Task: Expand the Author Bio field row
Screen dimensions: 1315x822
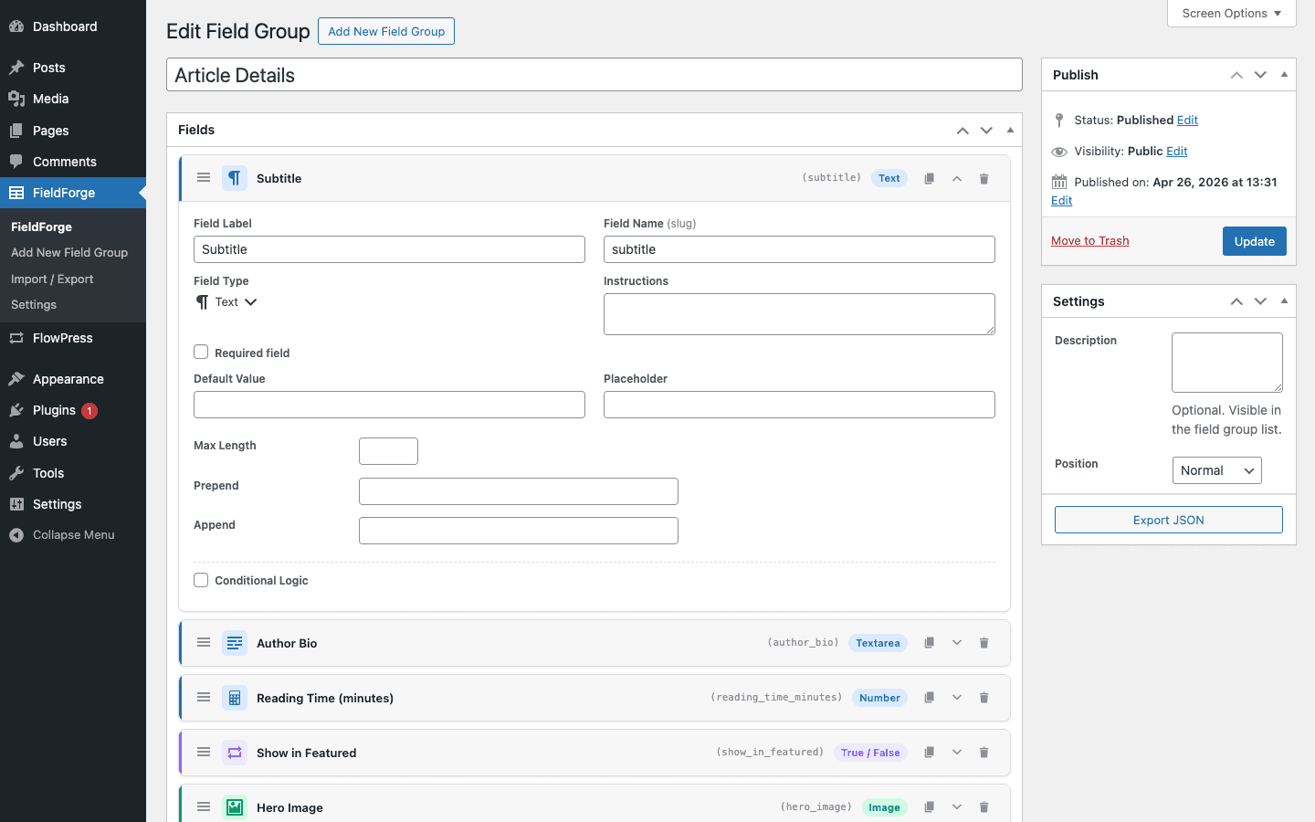Action: 956,643
